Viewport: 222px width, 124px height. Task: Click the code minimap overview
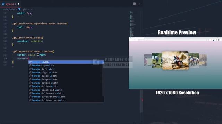133,24
